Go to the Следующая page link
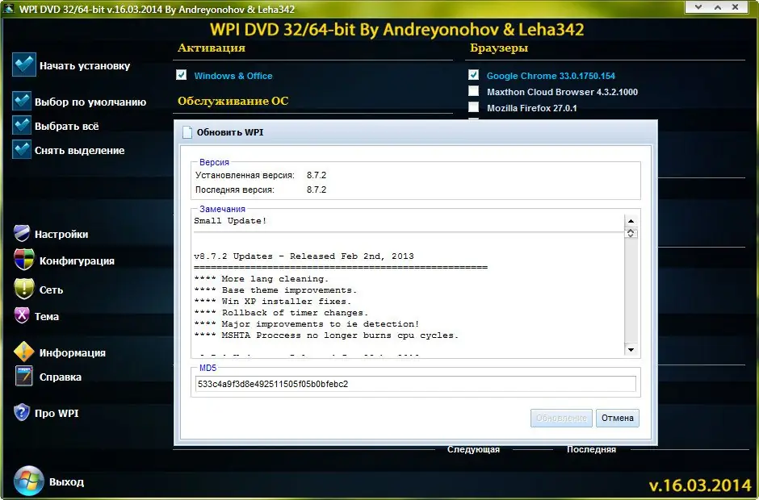Image resolution: width=759 pixels, height=500 pixels. coord(473,449)
